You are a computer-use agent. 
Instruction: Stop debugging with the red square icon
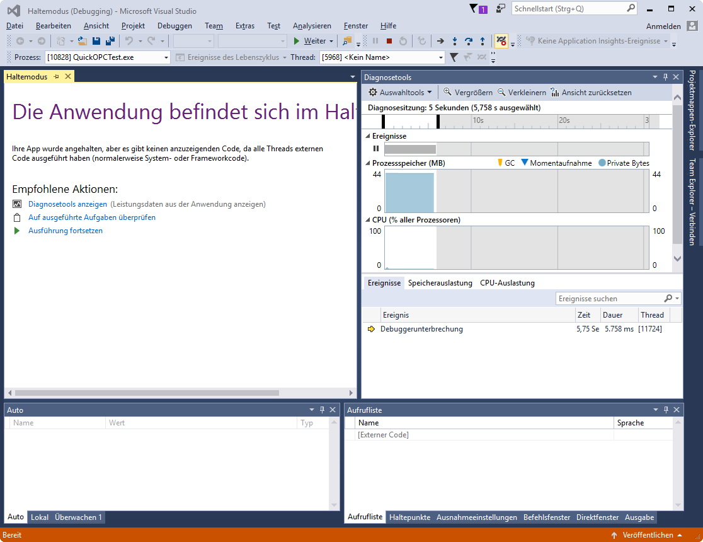(x=389, y=41)
